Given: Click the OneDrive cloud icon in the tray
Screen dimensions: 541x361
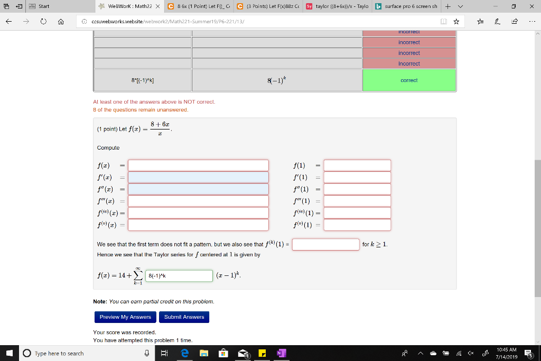Looking at the screenshot, I should (434, 353).
